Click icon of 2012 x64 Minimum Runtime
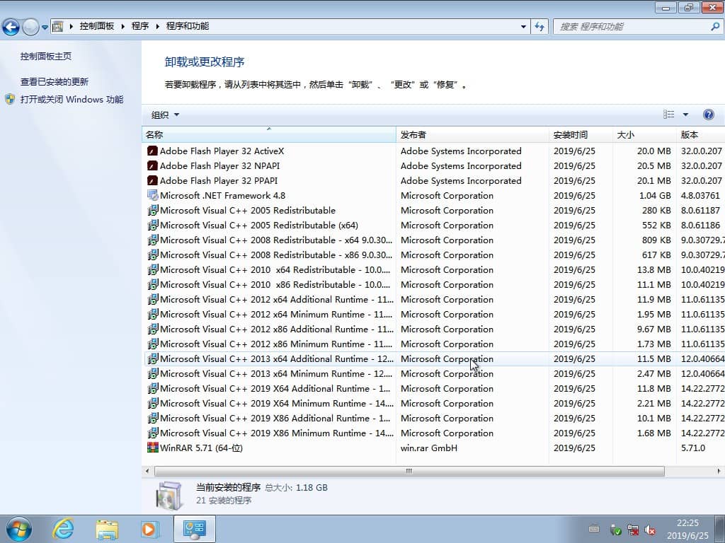This screenshot has height=543, width=725. tap(152, 314)
